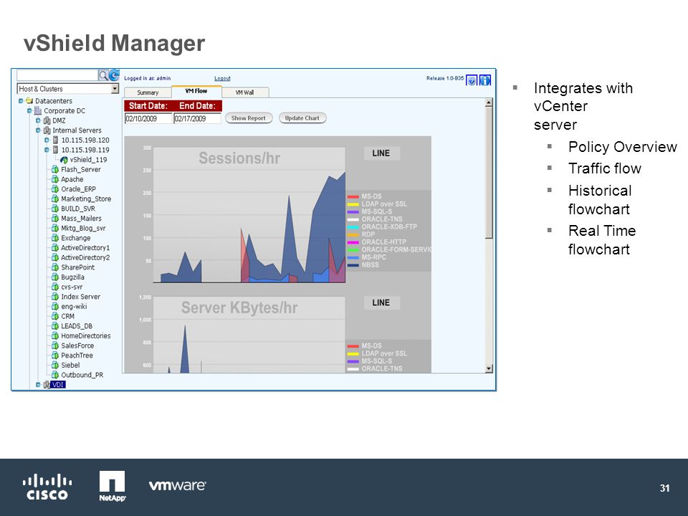Image resolution: width=688 pixels, height=516 pixels.
Task: Select LEADS_DB in the tree
Action: [x=77, y=326]
